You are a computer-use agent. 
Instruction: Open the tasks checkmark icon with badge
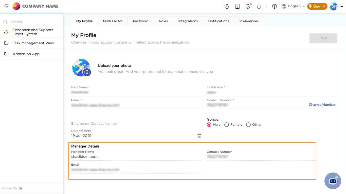pos(248,7)
